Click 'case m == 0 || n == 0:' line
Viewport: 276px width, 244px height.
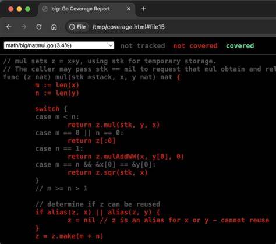click(x=79, y=133)
